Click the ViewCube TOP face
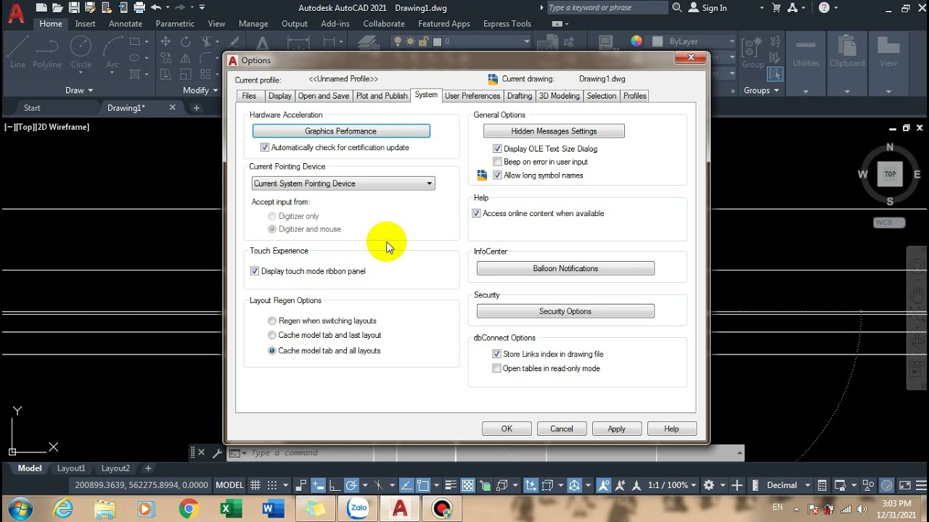This screenshot has width=929, height=522. pyautogui.click(x=890, y=174)
